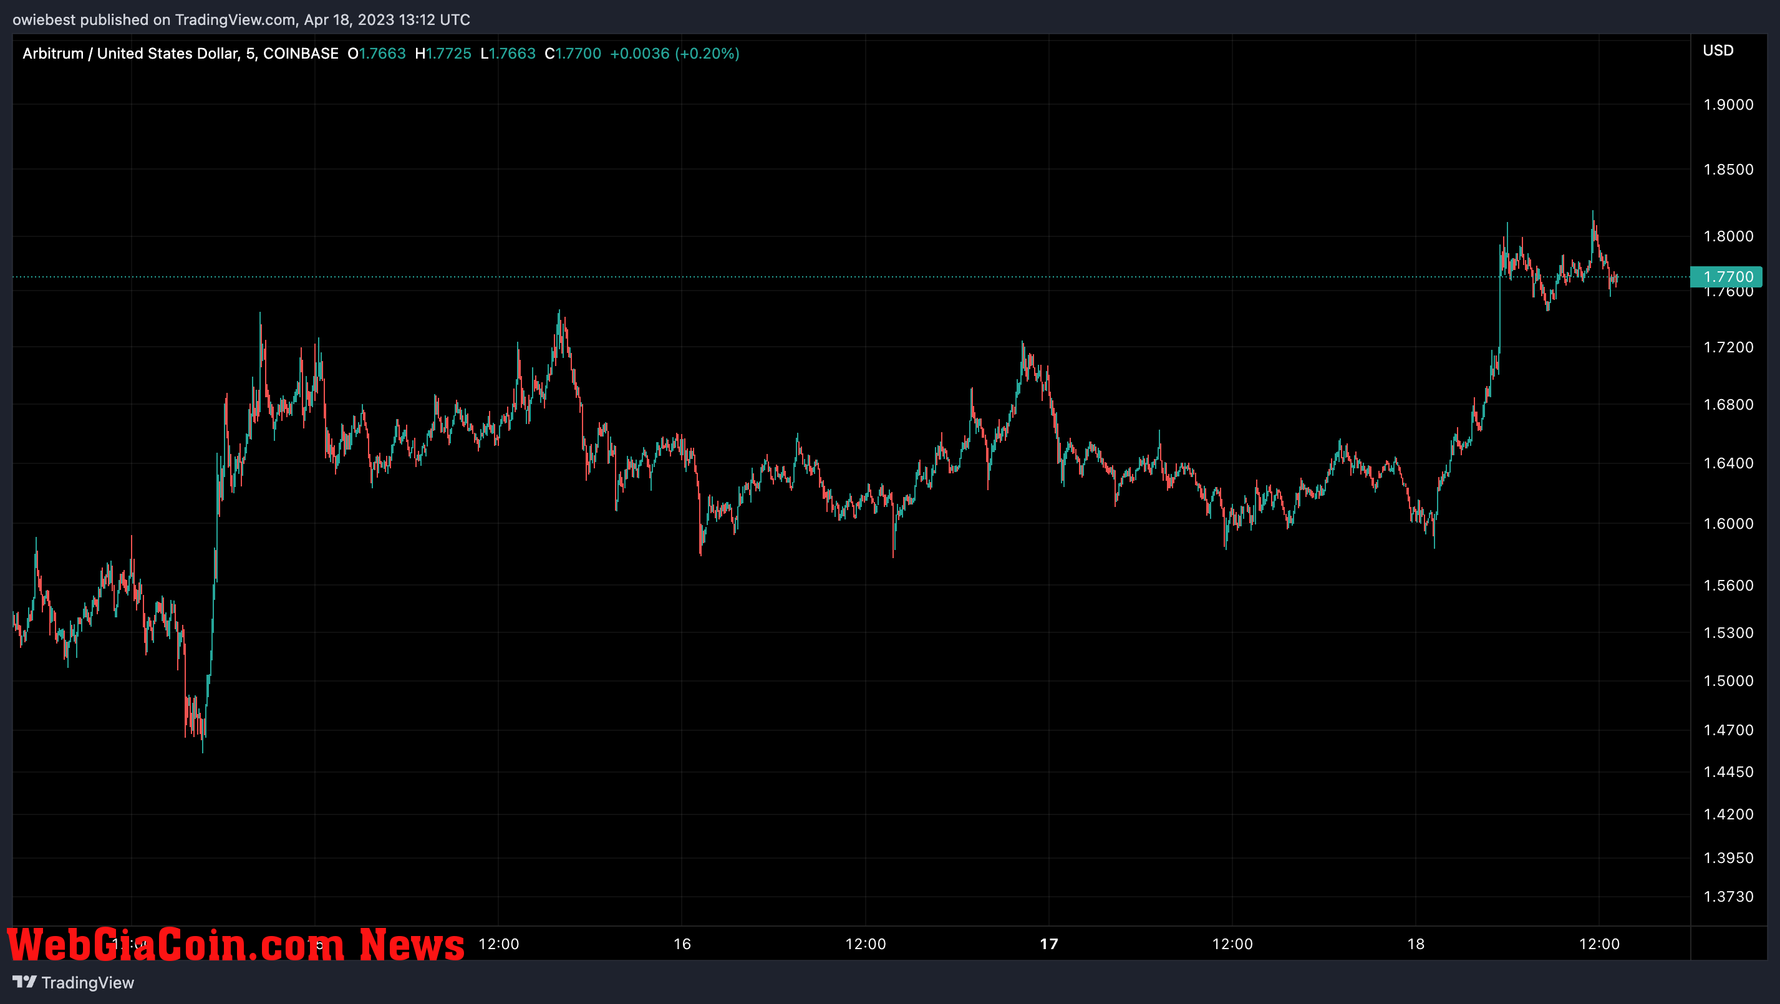
Task: Click the 12:00 label between dates 17 and 18
Action: click(1233, 944)
